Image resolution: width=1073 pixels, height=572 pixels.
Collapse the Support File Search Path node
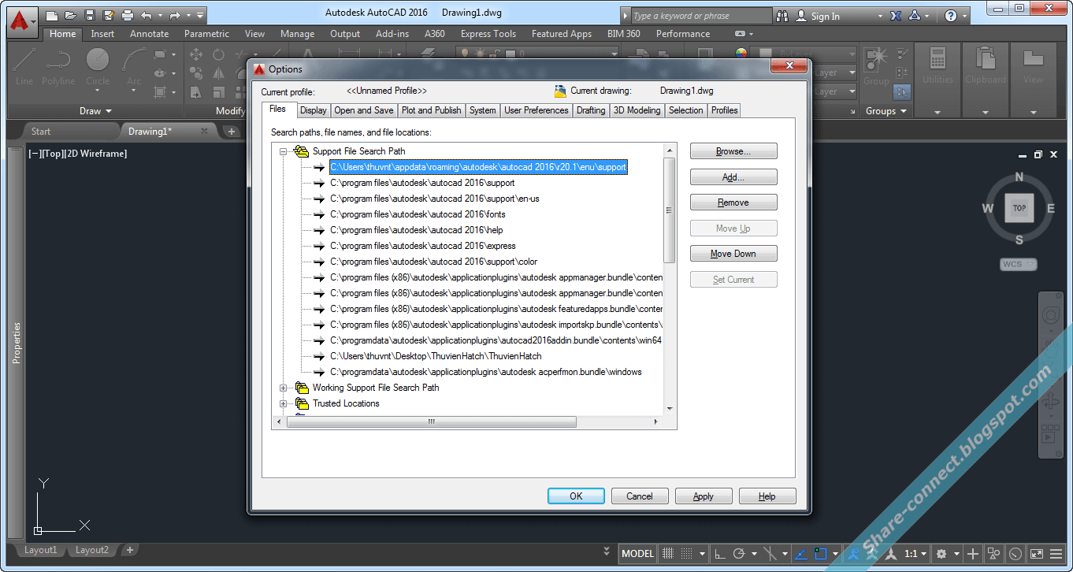pyautogui.click(x=284, y=151)
